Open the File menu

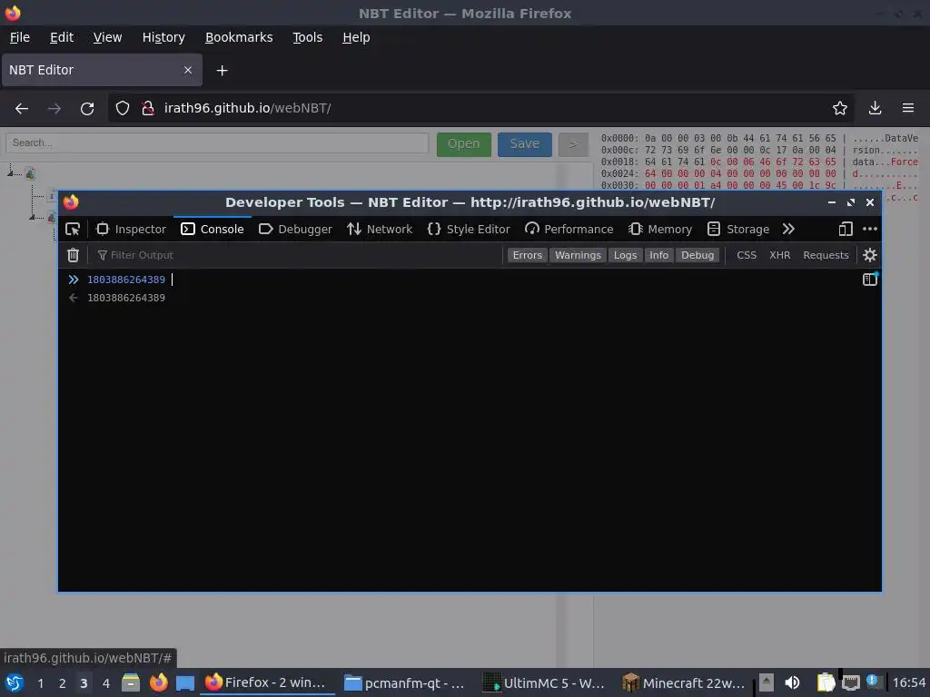pyautogui.click(x=20, y=37)
